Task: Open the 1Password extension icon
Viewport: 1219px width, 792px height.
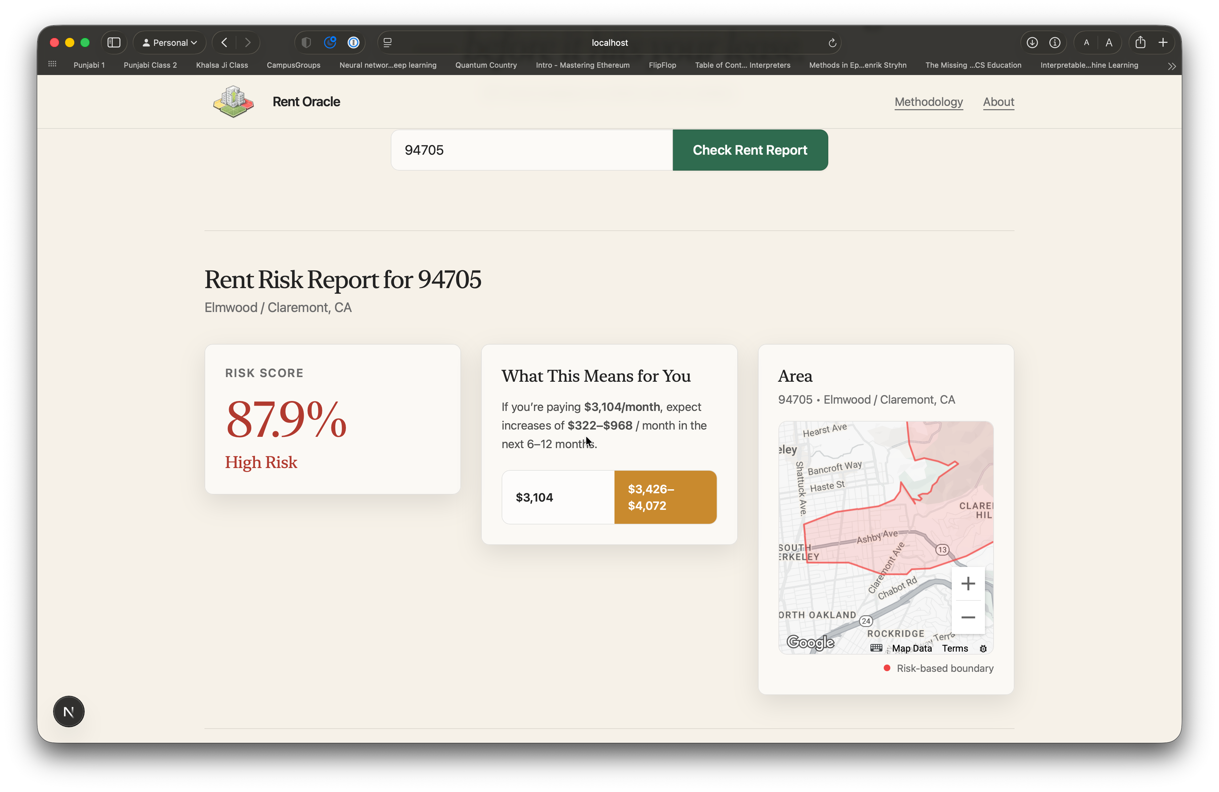Action: pos(354,42)
